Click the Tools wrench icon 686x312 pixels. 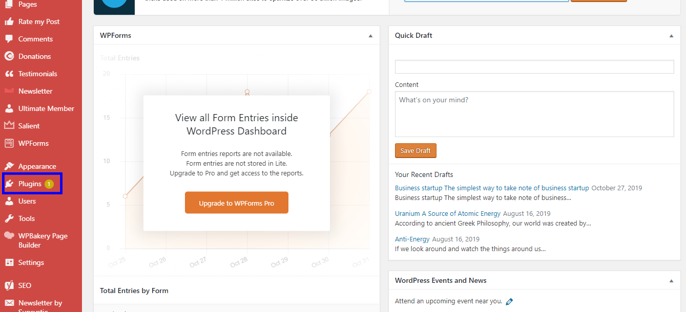9,218
